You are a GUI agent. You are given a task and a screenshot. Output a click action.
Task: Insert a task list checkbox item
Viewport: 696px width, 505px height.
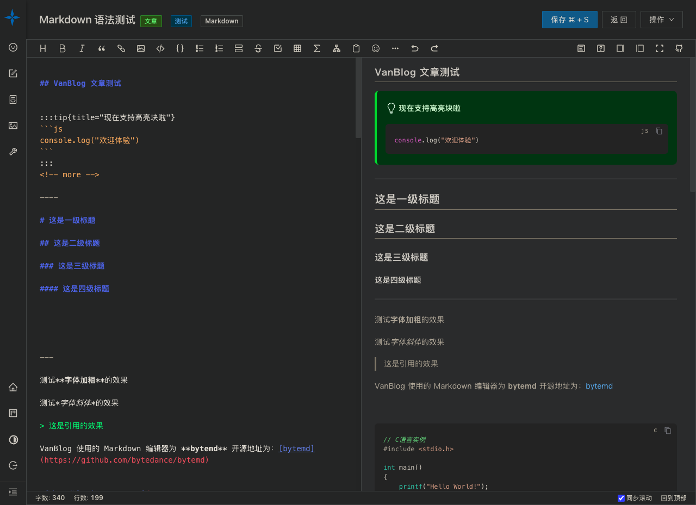tap(278, 48)
